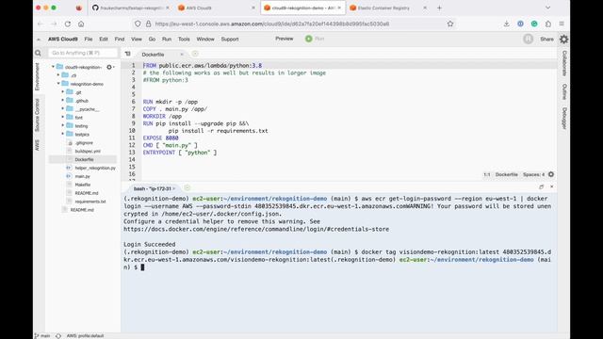
Task: Click the Go to Anything search field
Action: coord(83,53)
